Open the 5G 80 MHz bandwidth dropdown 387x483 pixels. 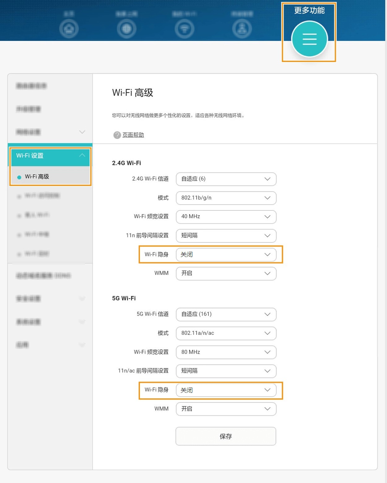[x=226, y=352]
